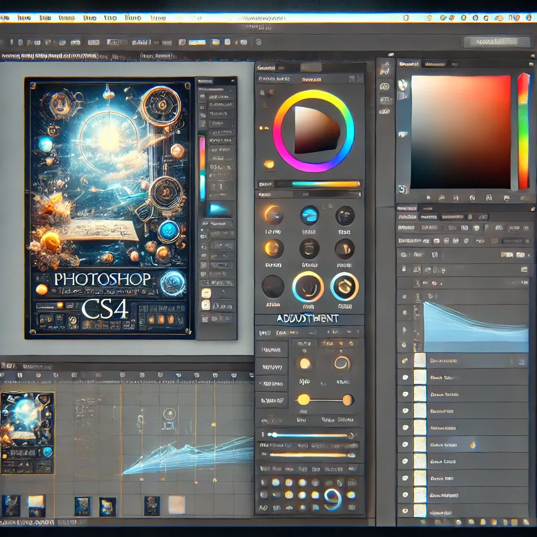Image resolution: width=537 pixels, height=537 pixels.
Task: Click the gray button at the options bar's right end
Action: (496, 42)
